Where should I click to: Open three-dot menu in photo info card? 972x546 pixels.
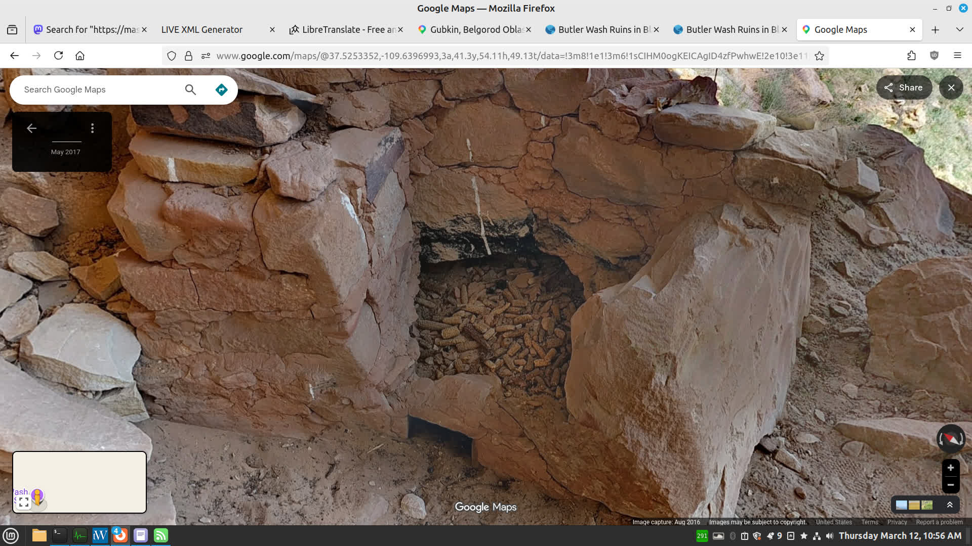click(92, 128)
